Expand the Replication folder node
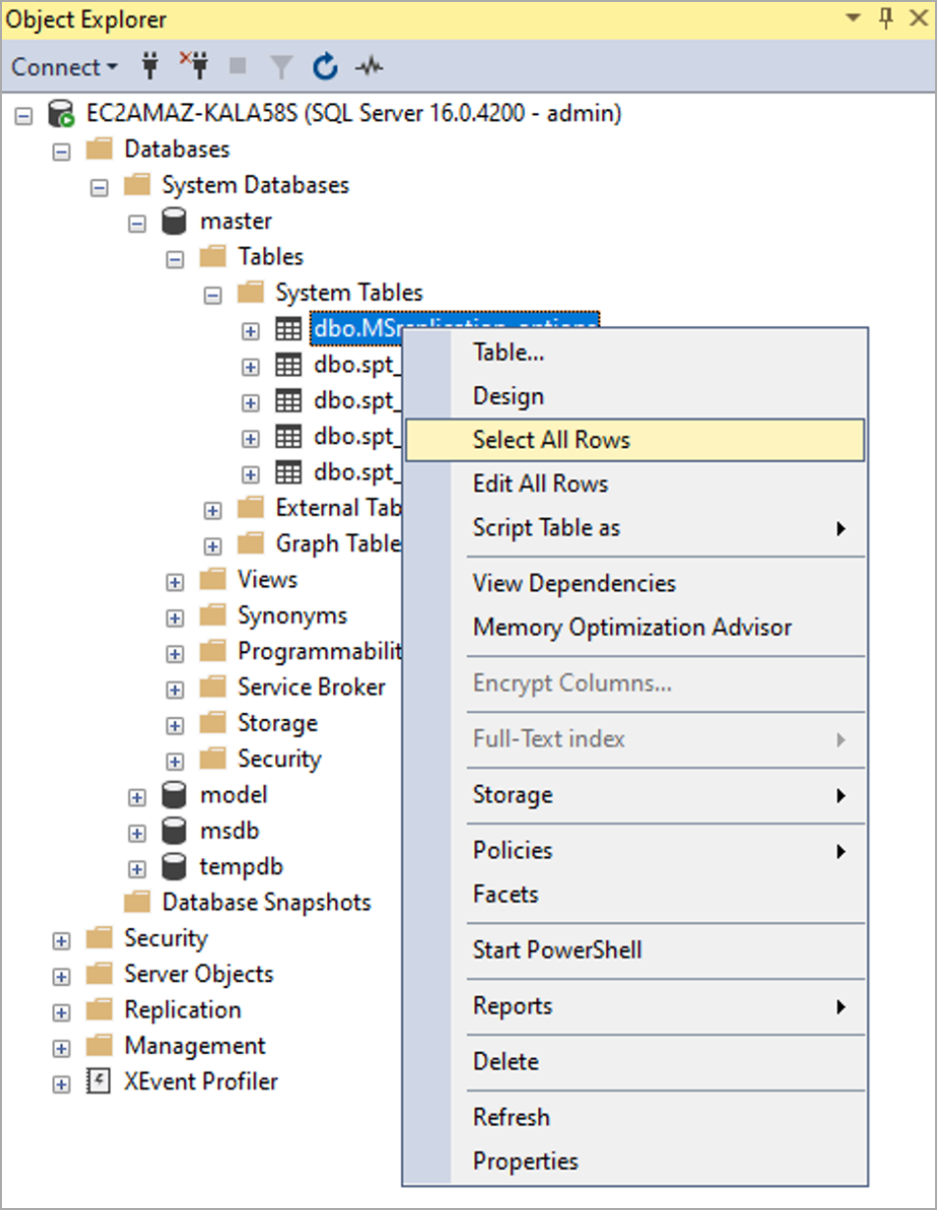The width and height of the screenshot is (937, 1210). click(x=62, y=1012)
